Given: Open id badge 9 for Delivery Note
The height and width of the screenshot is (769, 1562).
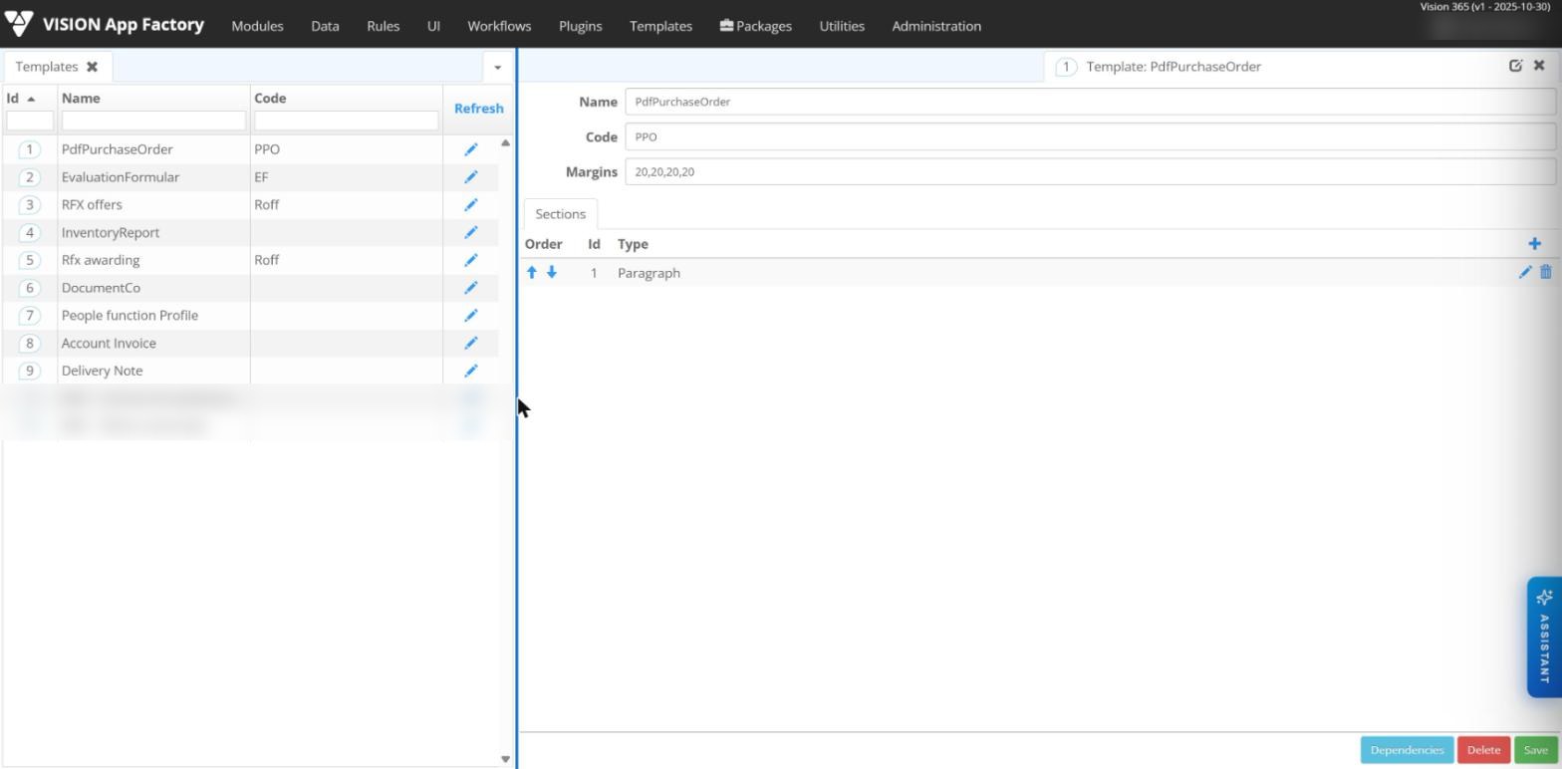Looking at the screenshot, I should pyautogui.click(x=30, y=371).
